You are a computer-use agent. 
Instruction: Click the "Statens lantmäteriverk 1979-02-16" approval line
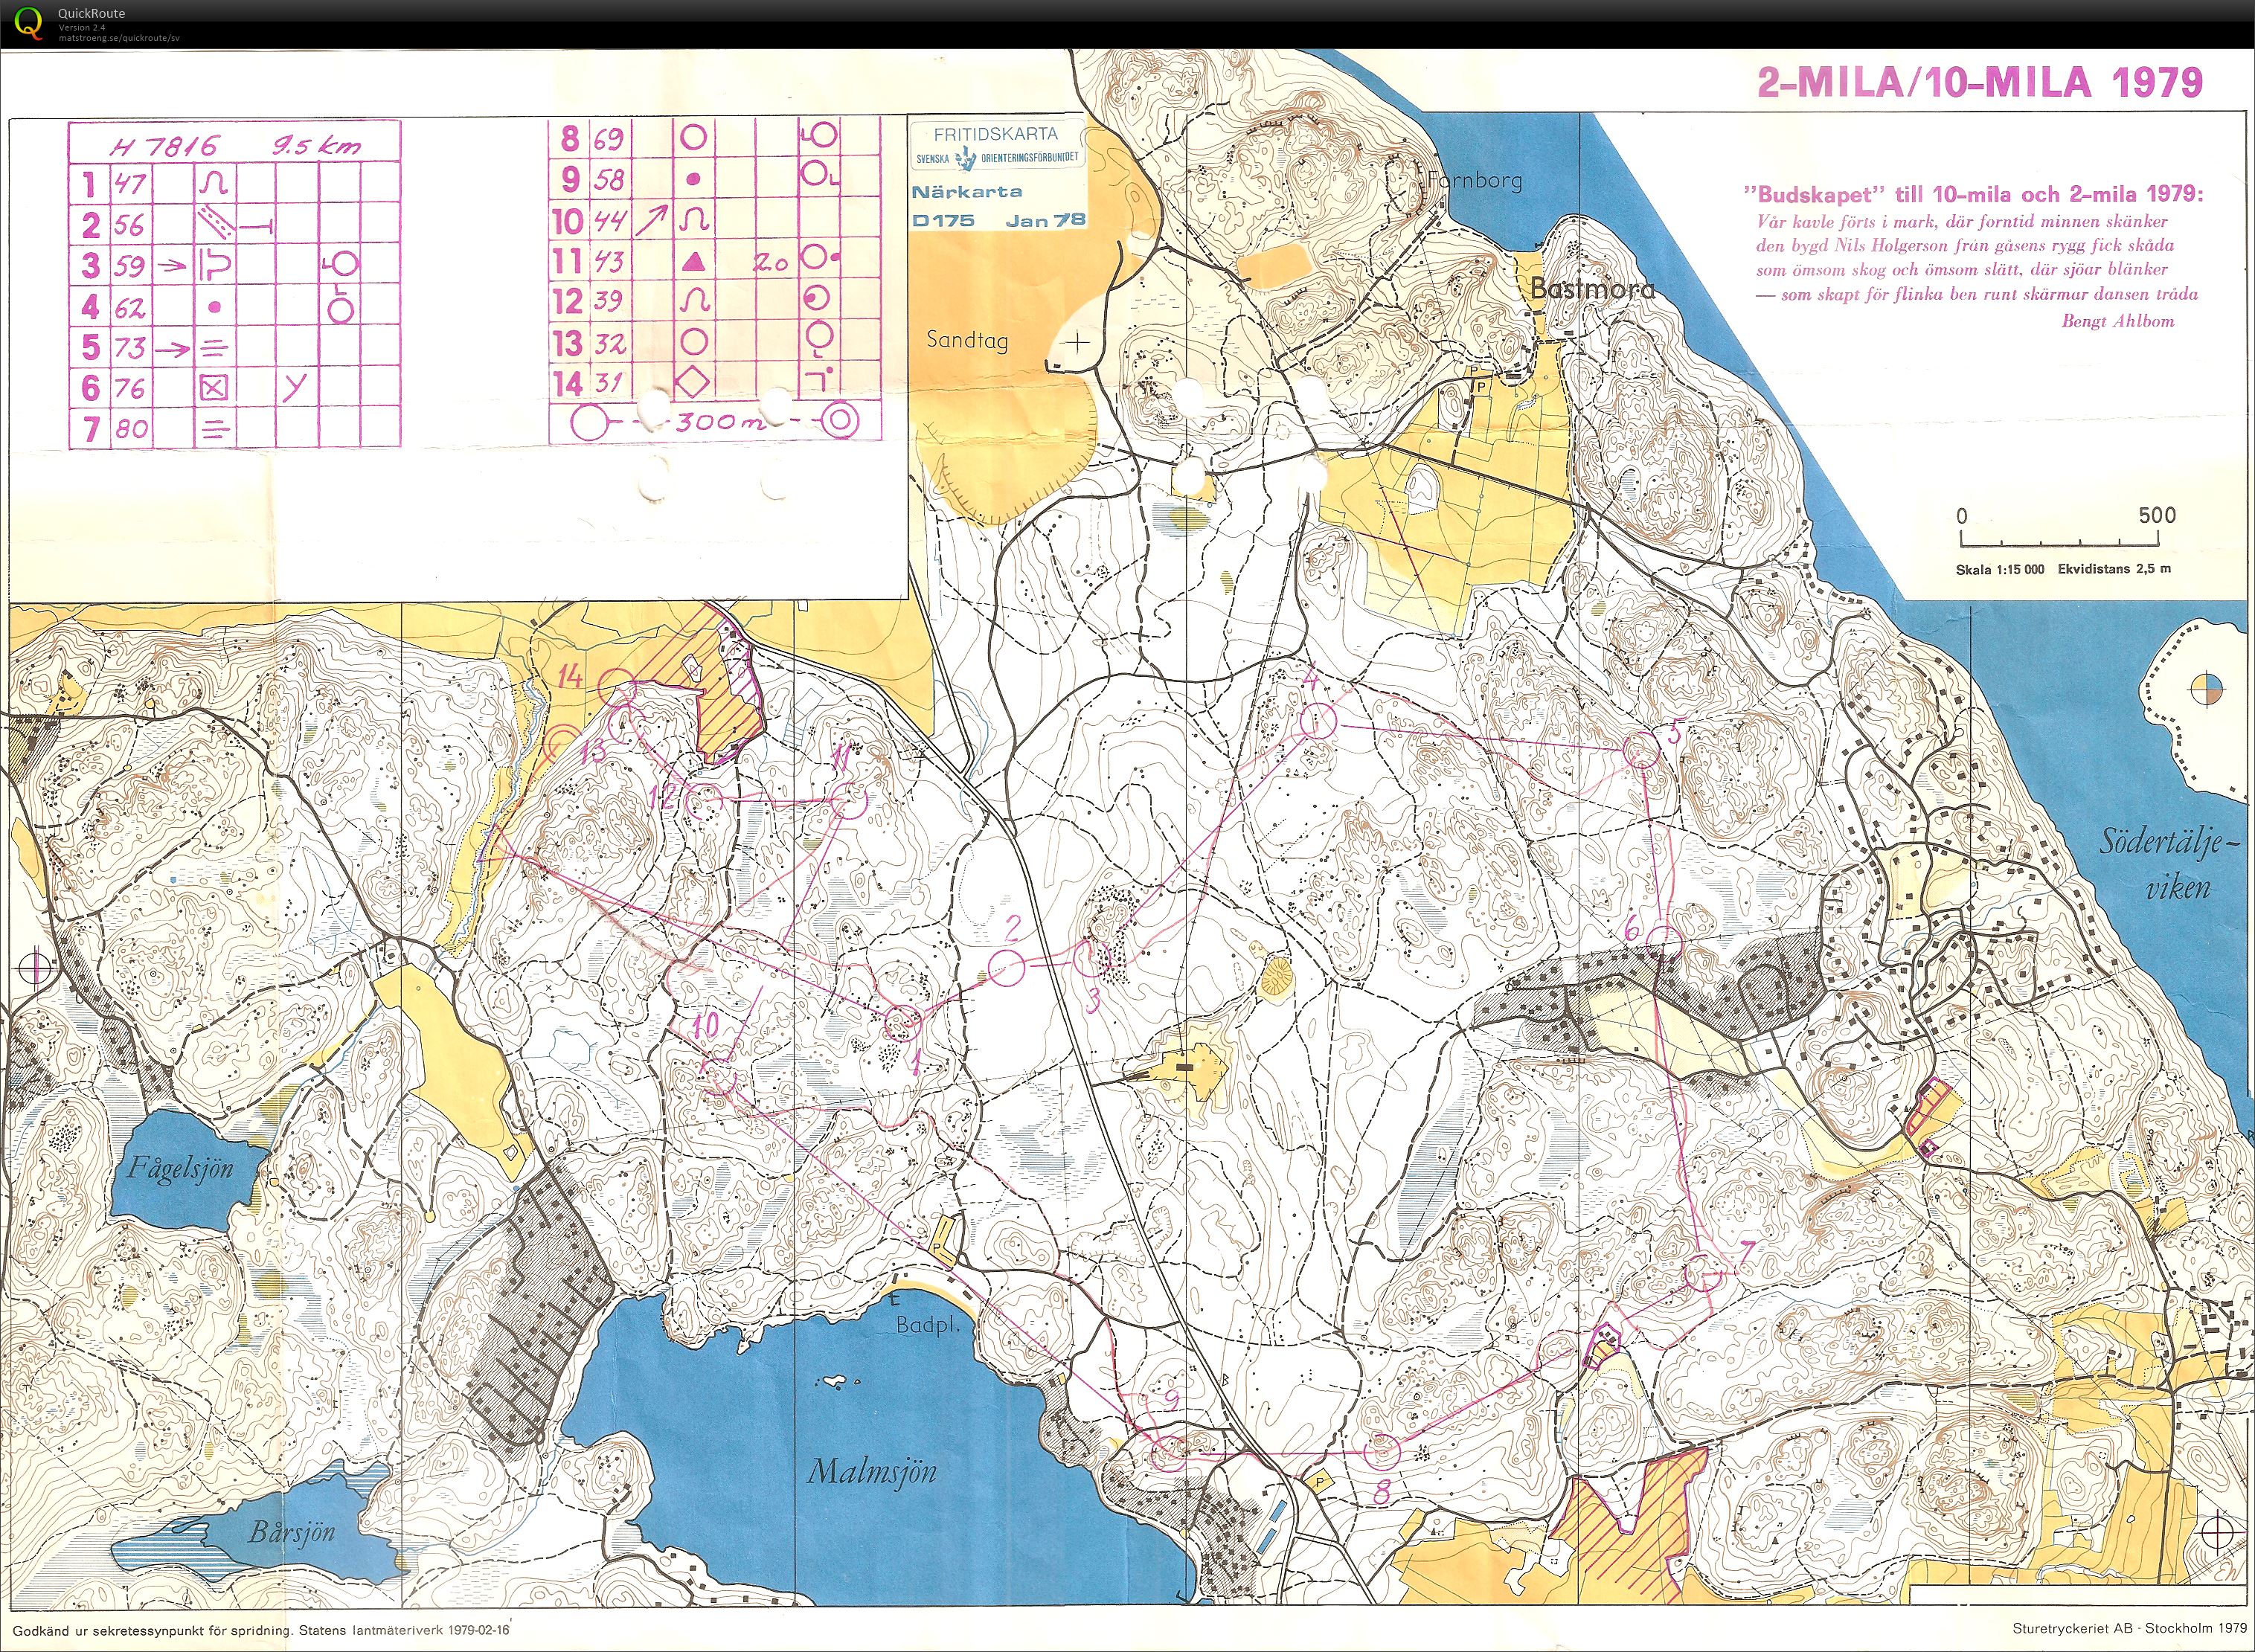pyautogui.click(x=404, y=1630)
